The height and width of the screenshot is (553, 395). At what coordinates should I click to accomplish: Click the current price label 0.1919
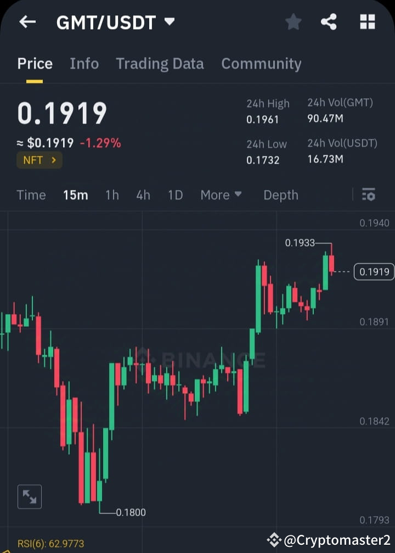coord(374,271)
